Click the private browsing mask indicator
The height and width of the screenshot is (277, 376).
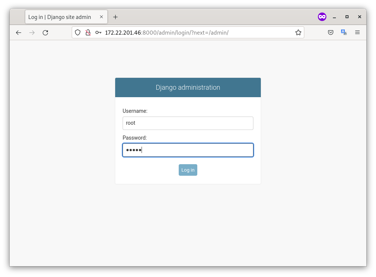322,17
